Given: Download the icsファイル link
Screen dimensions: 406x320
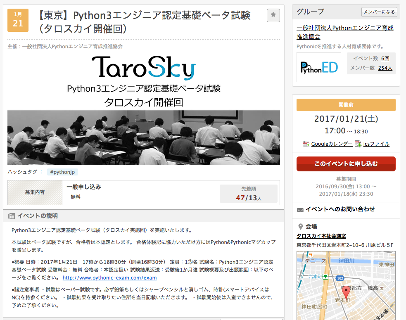Looking at the screenshot, I should point(376,144).
